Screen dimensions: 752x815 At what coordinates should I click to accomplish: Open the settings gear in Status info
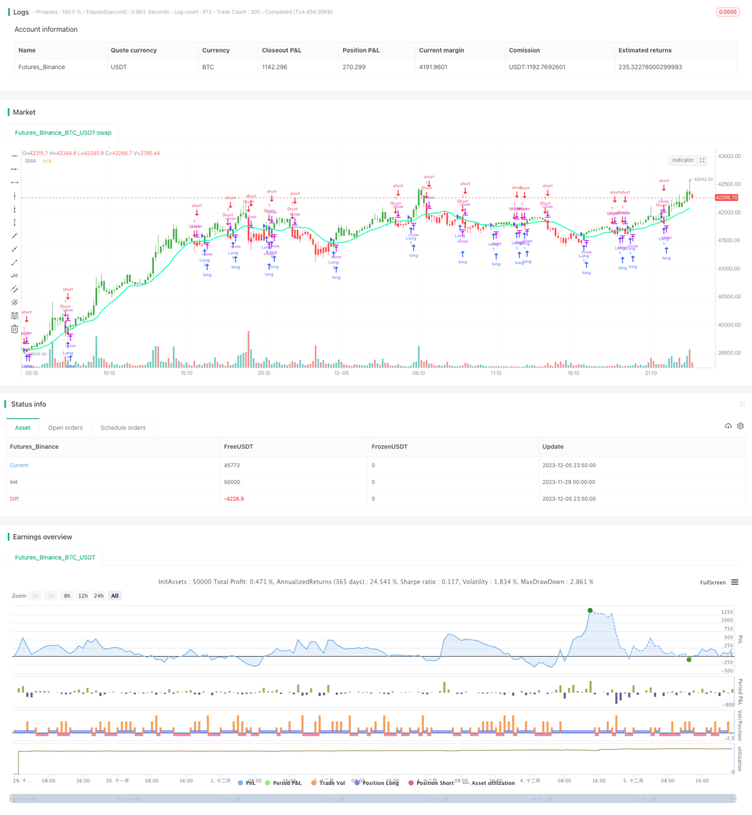coord(740,426)
